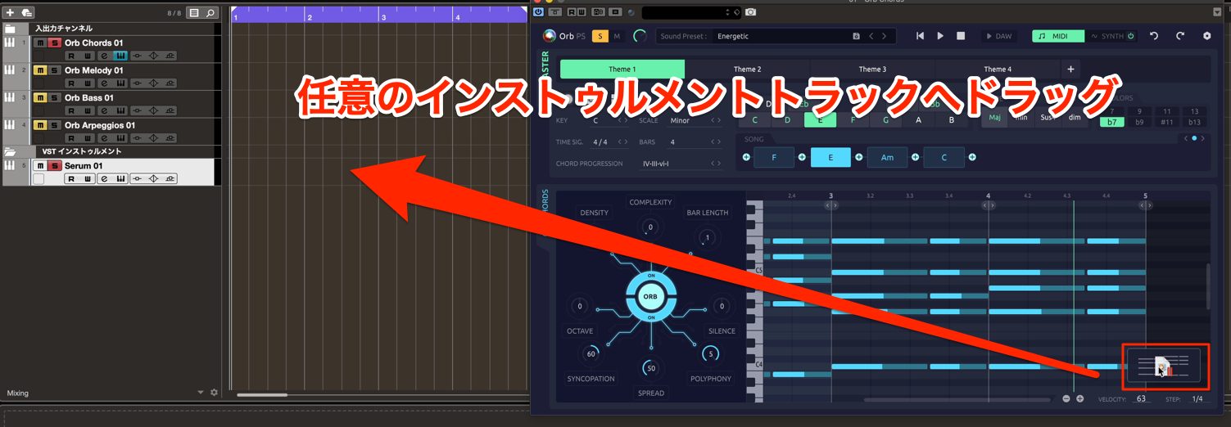
Task: Switch to SYNTH output mode
Action: pos(1112,36)
